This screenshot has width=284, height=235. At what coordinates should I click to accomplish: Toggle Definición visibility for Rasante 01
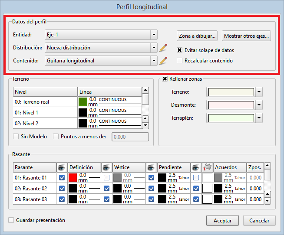(x=62, y=178)
